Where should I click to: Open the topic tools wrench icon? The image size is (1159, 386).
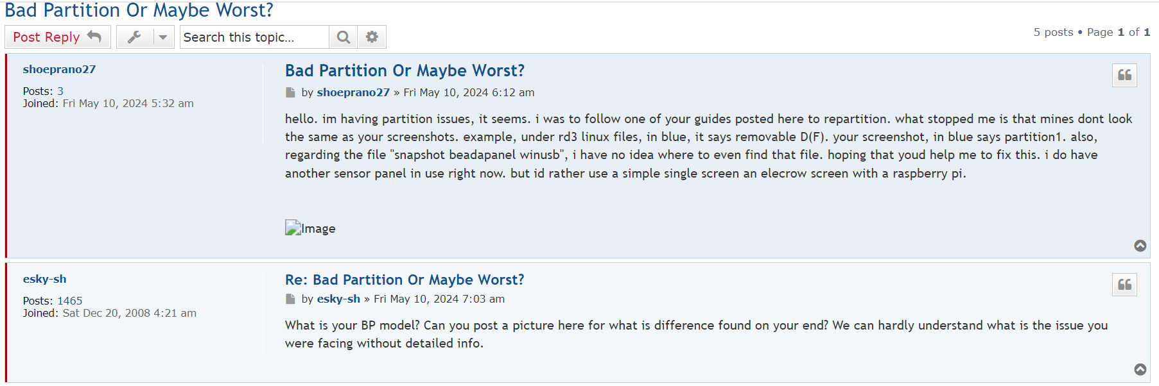point(134,37)
